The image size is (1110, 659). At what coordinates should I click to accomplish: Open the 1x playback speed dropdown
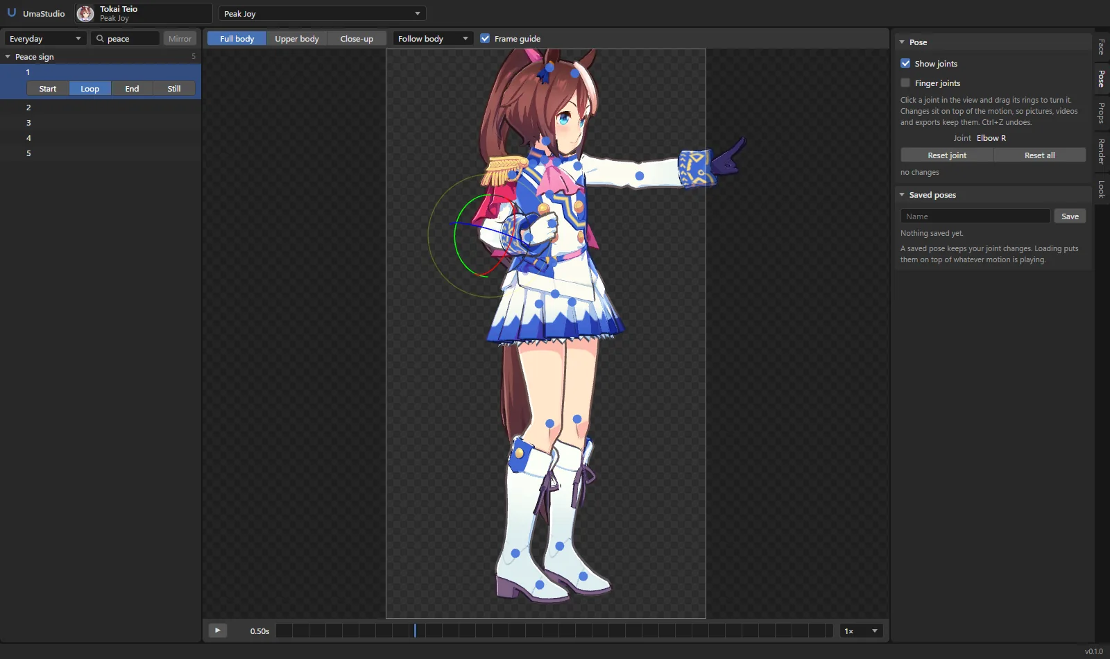tap(861, 631)
